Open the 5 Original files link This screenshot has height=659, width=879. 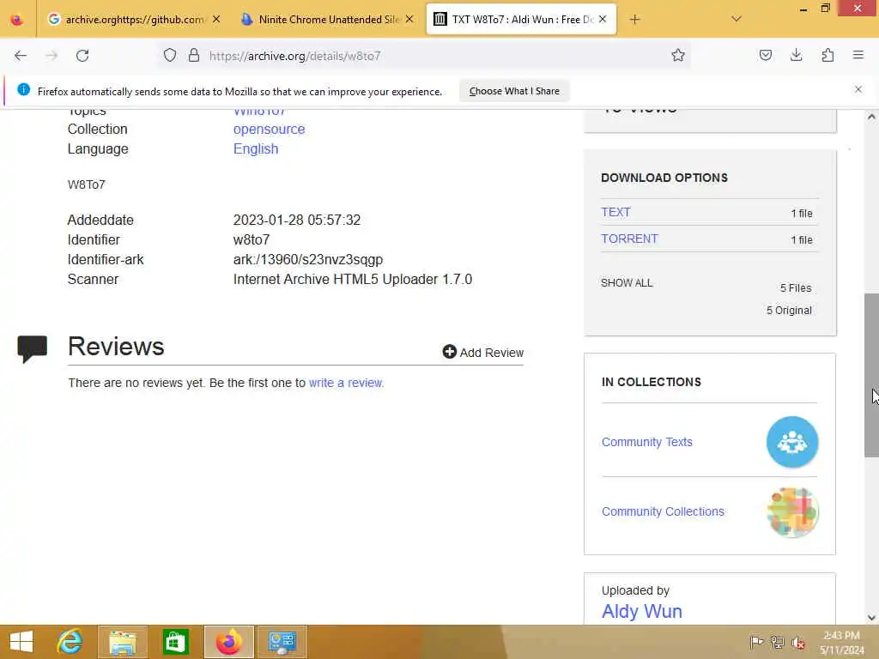point(789,311)
